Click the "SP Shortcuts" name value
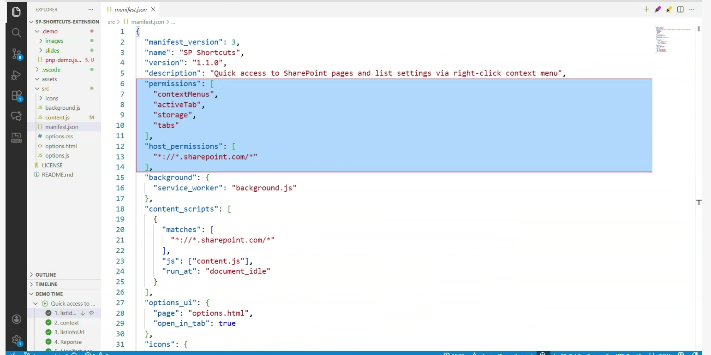 (209, 53)
